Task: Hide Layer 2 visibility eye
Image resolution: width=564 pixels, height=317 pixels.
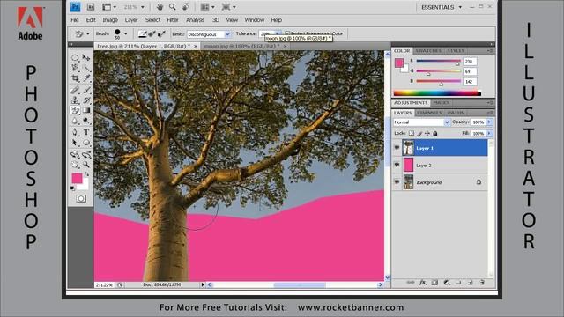Action: pos(397,165)
